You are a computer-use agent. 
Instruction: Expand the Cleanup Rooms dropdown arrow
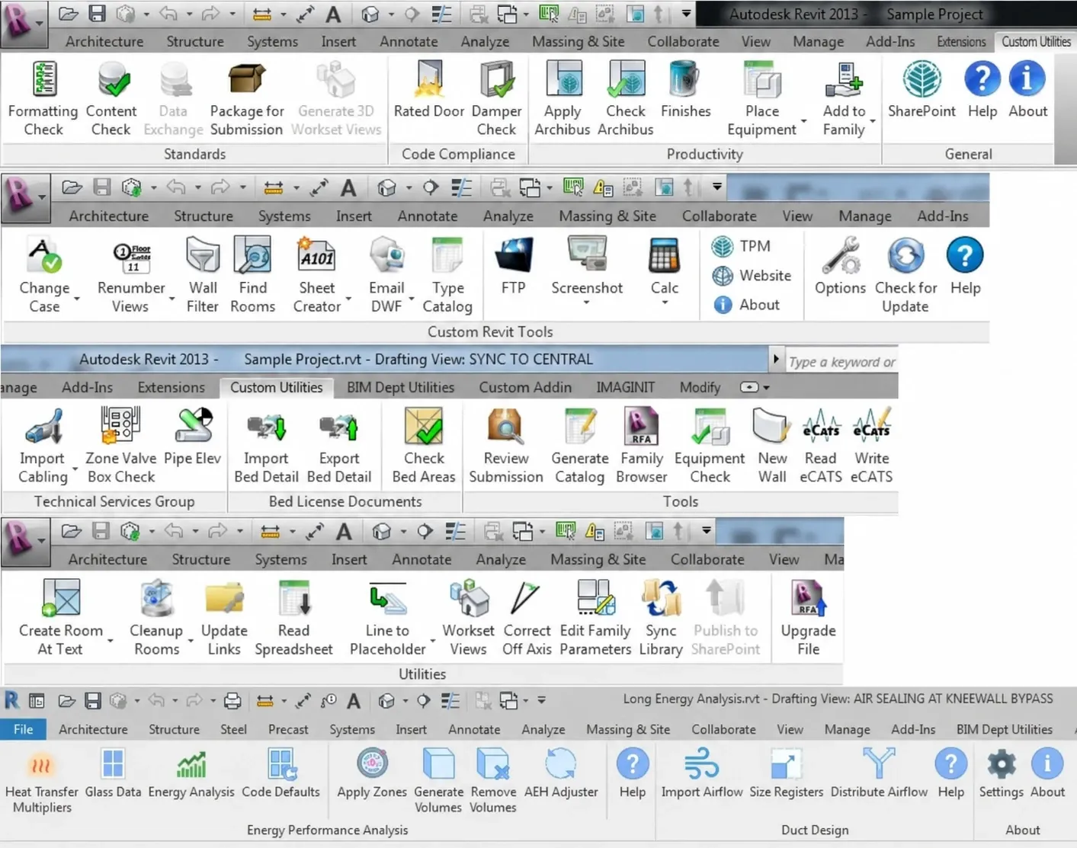click(x=191, y=642)
